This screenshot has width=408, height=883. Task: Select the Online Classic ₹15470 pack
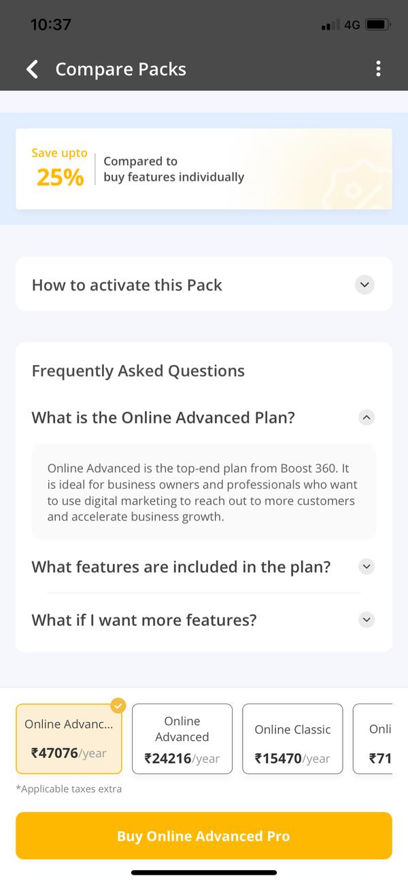[x=292, y=739]
